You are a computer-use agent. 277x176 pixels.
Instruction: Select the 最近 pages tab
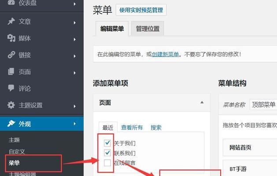click(x=108, y=128)
